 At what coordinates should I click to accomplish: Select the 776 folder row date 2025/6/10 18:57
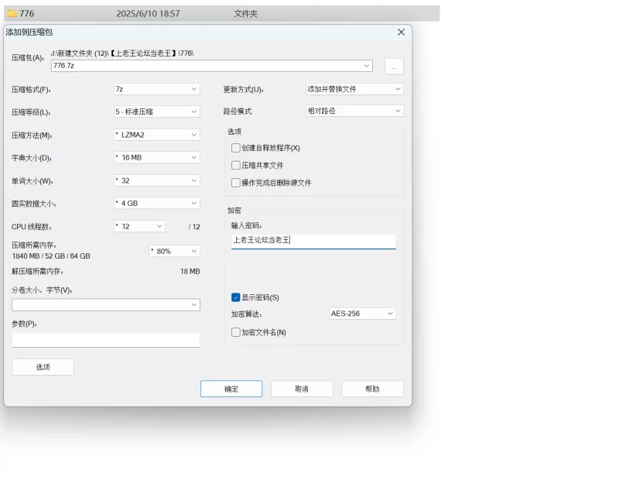[x=148, y=14]
